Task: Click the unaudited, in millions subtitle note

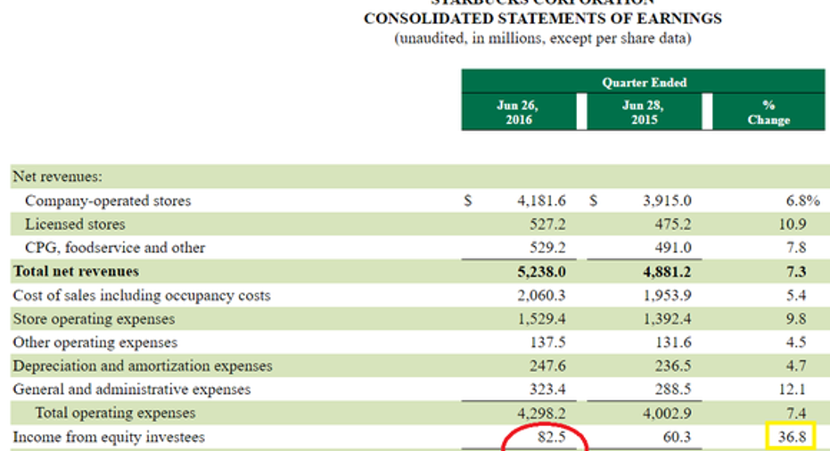Action: coord(543,39)
